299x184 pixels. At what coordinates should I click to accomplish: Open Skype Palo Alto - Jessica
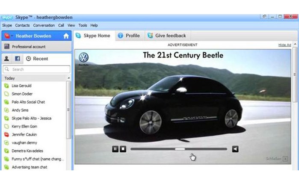[32, 118]
